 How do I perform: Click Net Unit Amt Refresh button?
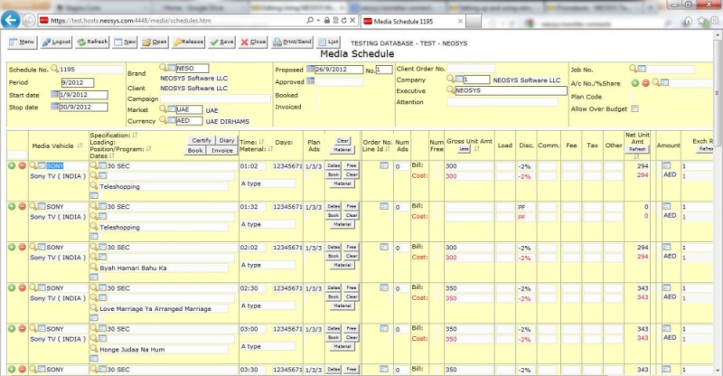coord(637,149)
